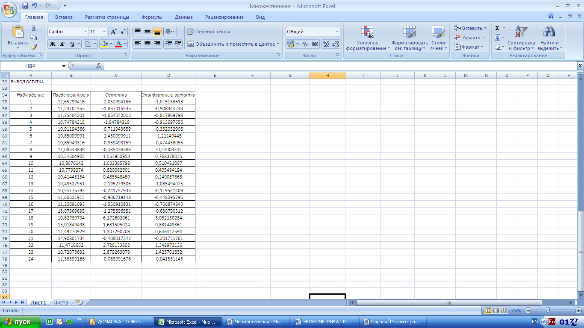Open the Fill tool in the editing group
Screen dimensions: 584x328
pyautogui.click(x=498, y=38)
